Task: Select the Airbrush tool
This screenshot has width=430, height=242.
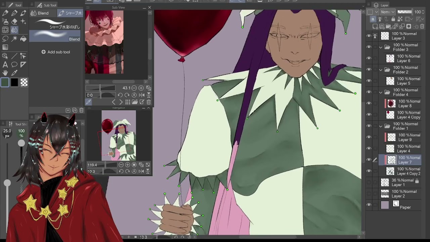Action: (x=5, y=22)
